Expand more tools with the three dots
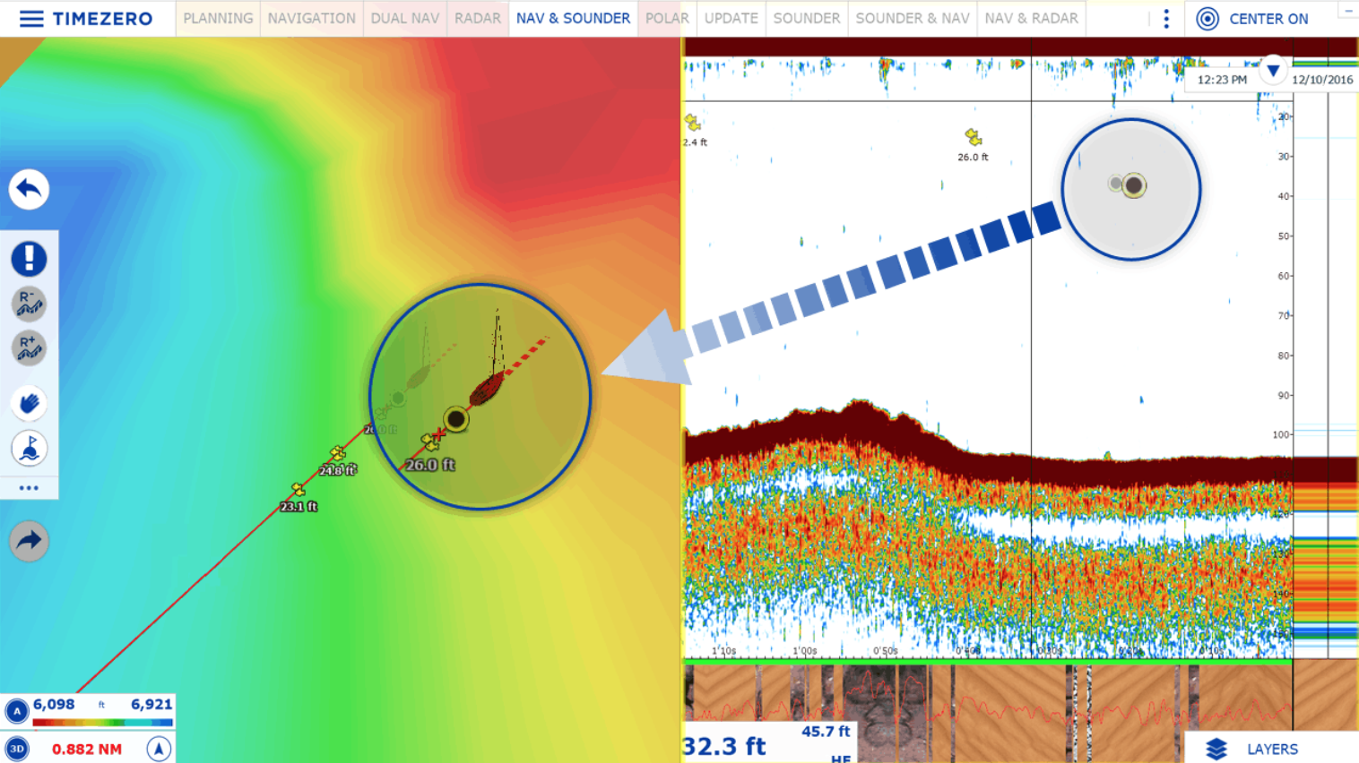The image size is (1359, 763). [29, 488]
